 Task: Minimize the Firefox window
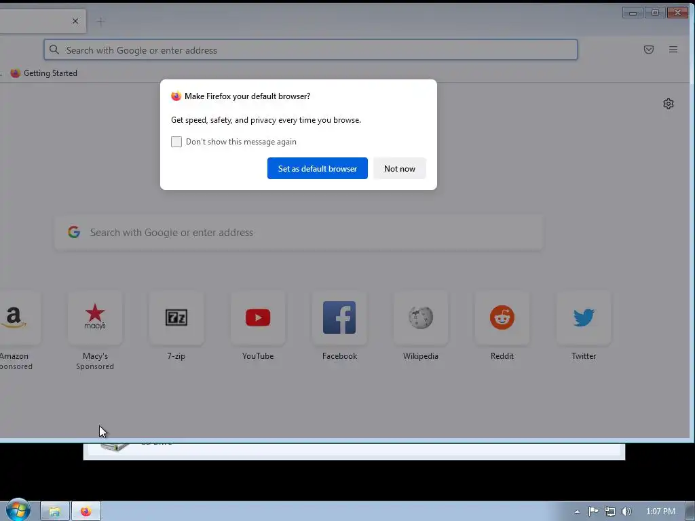[x=633, y=13]
